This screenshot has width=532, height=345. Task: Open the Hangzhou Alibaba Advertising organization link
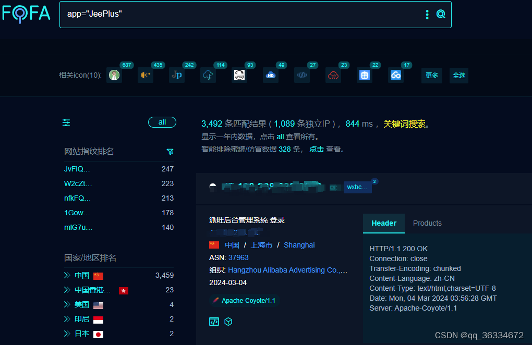(288, 270)
